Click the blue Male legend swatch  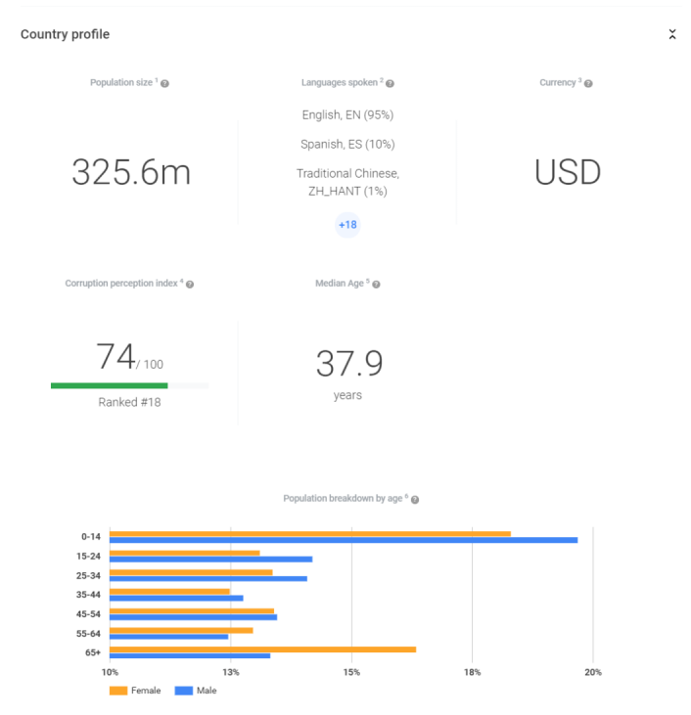point(183,691)
